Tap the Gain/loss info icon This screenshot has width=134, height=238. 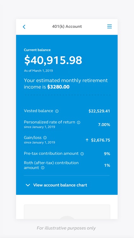[45, 138]
